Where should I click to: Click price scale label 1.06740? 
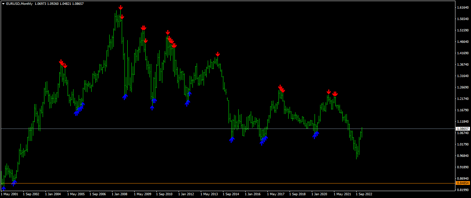click(x=463, y=133)
